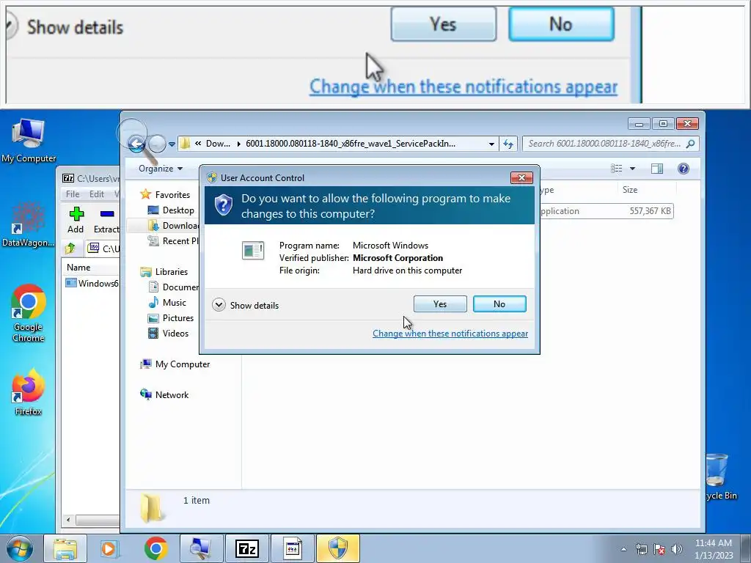Select Recent Places in navigation pane
Viewport: 751px width, 563px height.
click(172, 240)
